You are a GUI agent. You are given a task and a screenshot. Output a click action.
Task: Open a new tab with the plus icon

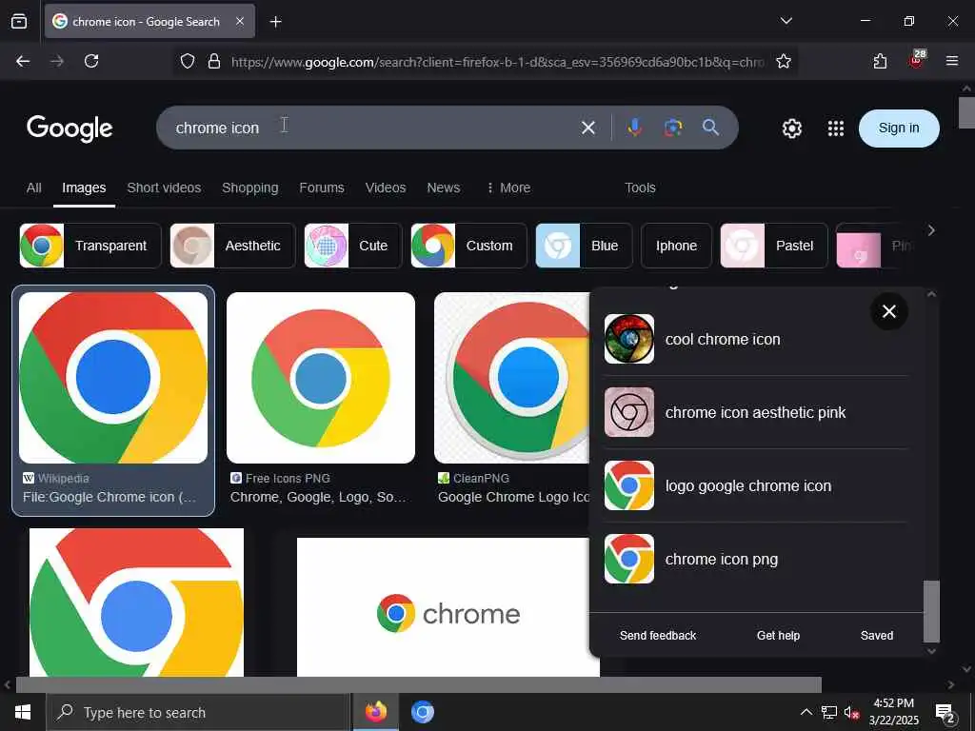(x=275, y=22)
